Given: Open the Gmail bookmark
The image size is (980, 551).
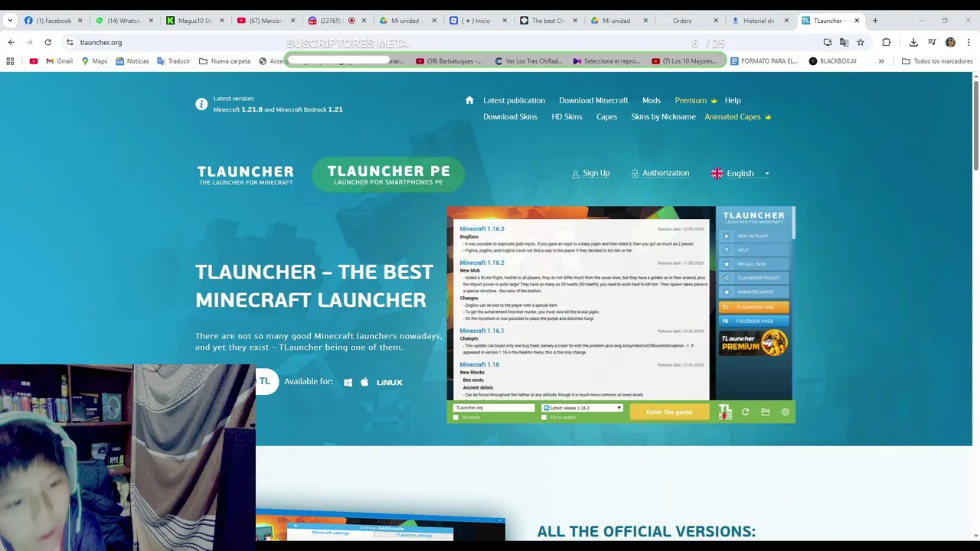Looking at the screenshot, I should click(x=59, y=61).
